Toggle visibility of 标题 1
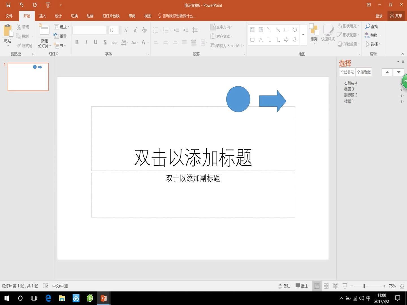Screen dimensions: 407x305 click(401, 101)
